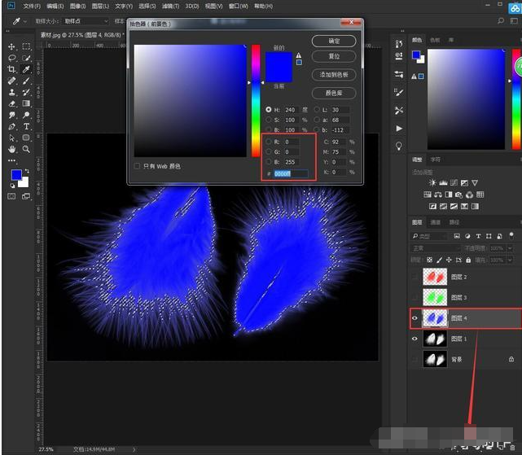Click the 添加到色板 button

click(334, 75)
